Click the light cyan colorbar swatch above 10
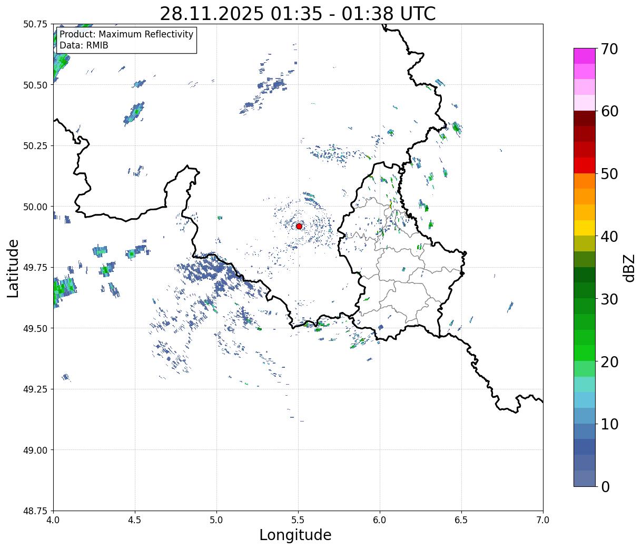Image resolution: width=642 pixels, height=548 pixels. [x=584, y=400]
